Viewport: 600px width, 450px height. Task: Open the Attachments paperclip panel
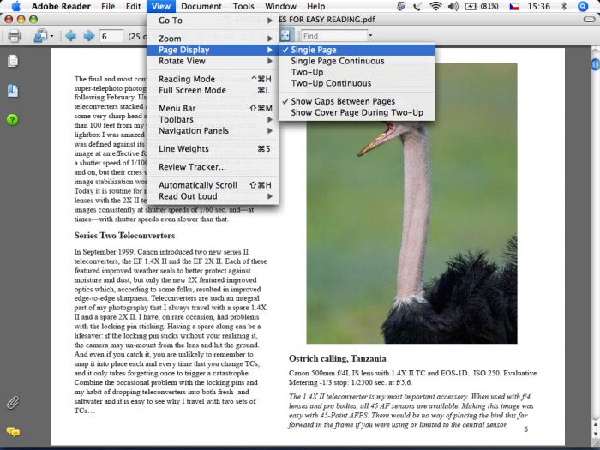pos(13,402)
